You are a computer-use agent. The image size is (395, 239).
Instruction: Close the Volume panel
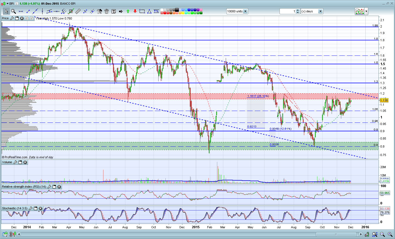point(25,162)
